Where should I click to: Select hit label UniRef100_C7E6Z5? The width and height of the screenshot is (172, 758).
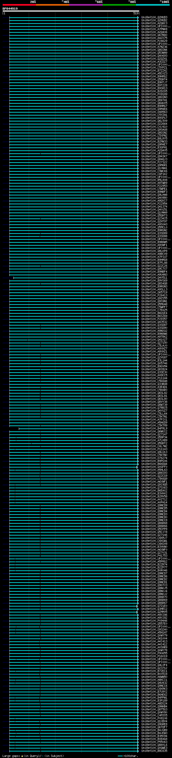click(x=154, y=310)
